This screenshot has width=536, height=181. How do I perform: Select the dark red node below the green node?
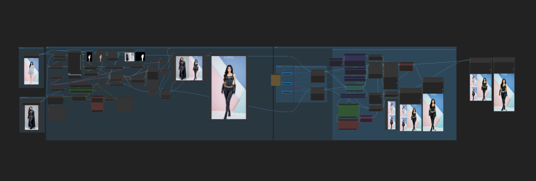point(348,124)
